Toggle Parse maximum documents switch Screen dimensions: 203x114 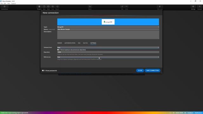coord(58,50)
